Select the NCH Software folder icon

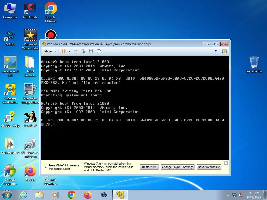pos(30,66)
